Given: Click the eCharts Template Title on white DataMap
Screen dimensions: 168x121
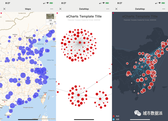Looking at the screenshot, I should click(x=84, y=16).
